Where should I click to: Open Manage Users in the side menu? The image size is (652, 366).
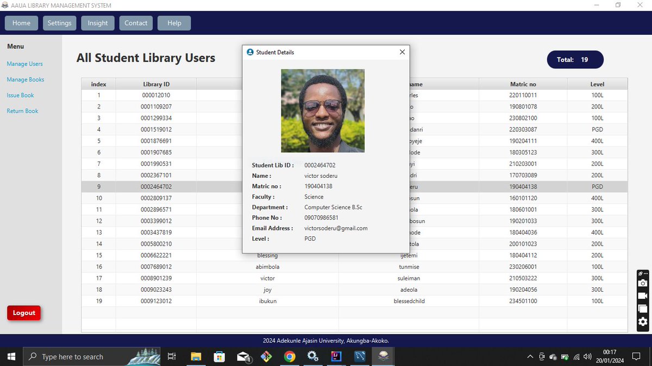click(24, 63)
